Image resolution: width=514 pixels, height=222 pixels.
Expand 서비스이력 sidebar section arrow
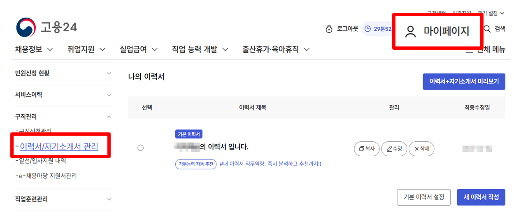click(109, 95)
